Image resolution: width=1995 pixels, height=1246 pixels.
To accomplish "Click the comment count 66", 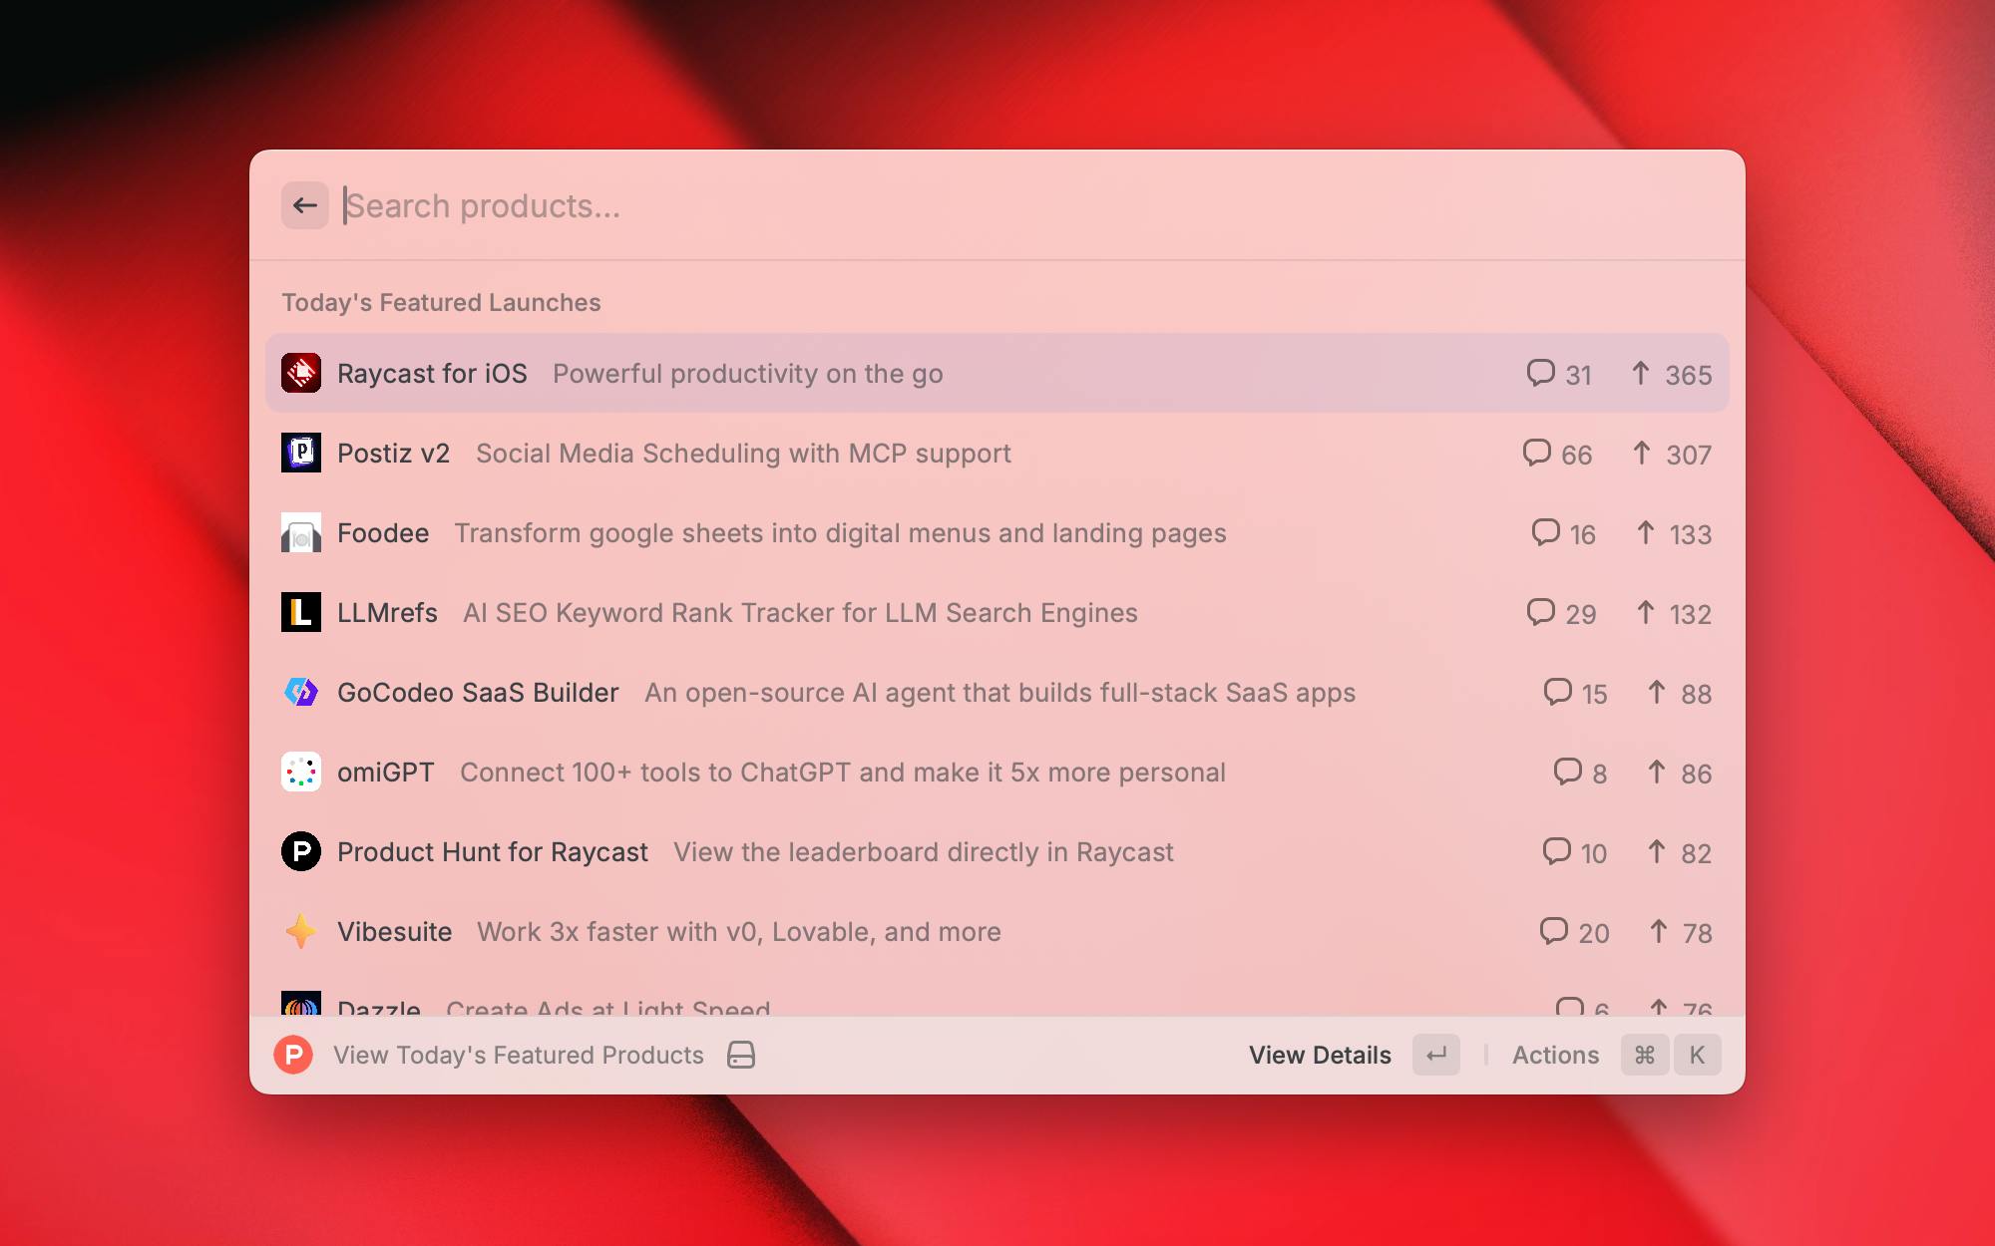I will click(1576, 455).
